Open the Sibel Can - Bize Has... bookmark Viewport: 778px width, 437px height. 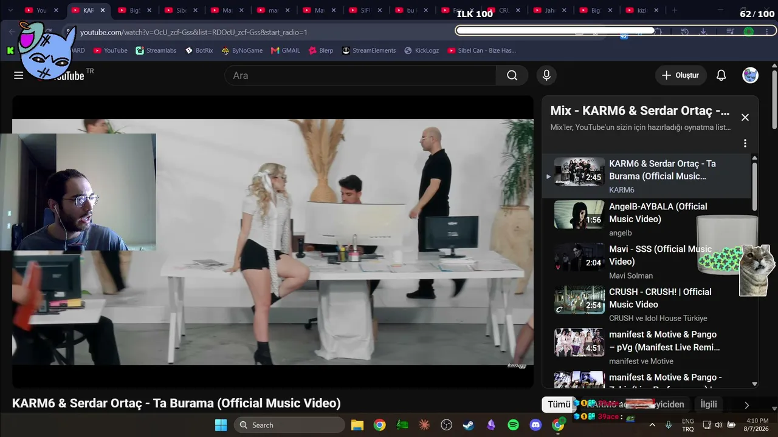(x=482, y=50)
